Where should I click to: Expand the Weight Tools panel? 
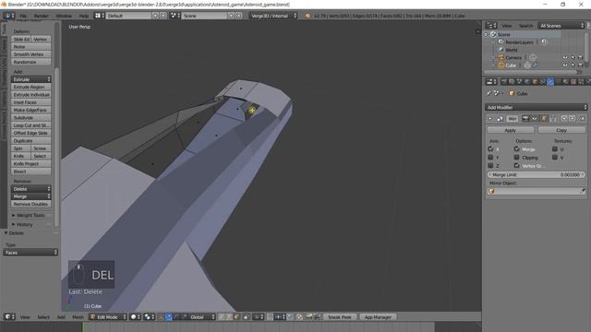pyautogui.click(x=30, y=215)
